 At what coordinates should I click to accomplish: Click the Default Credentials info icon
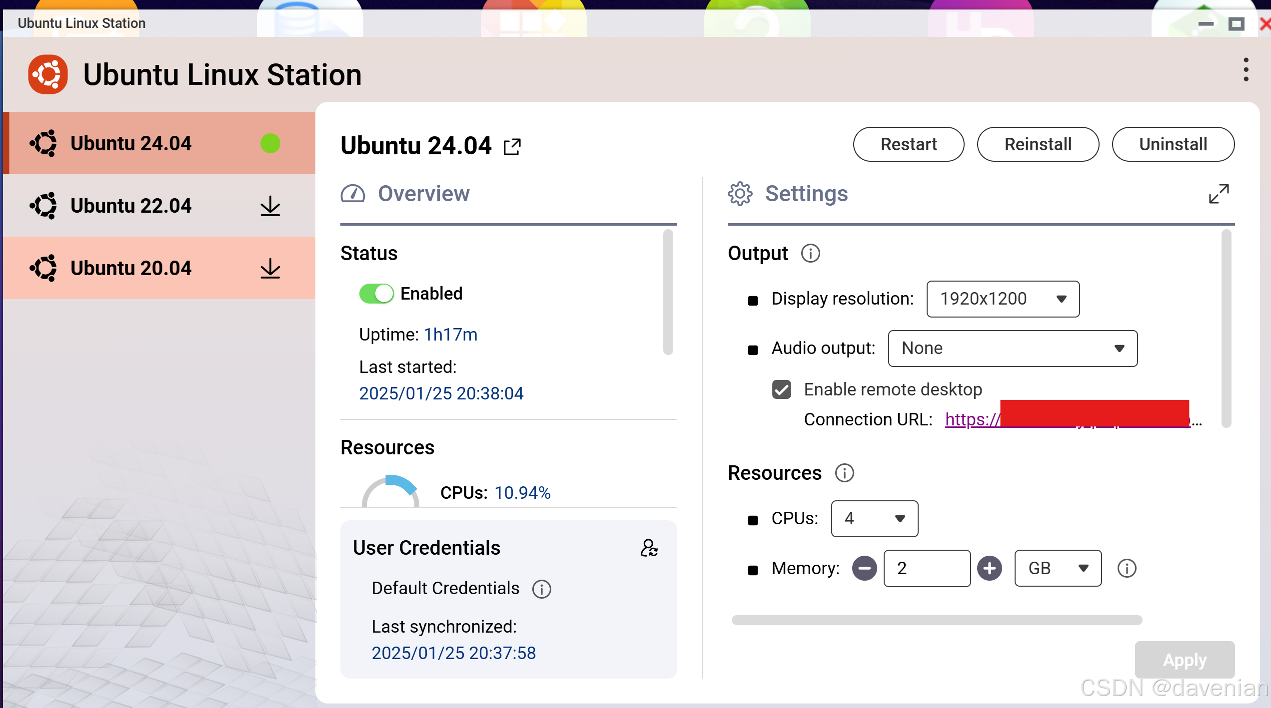coord(542,589)
